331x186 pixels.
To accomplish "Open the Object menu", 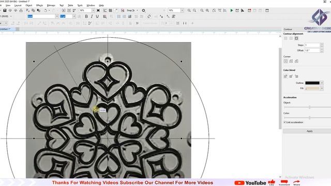I will coord(29,5).
